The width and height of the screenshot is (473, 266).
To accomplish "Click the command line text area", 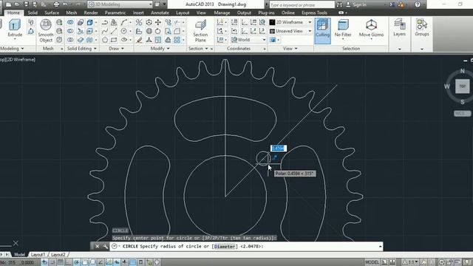I will pos(246,246).
